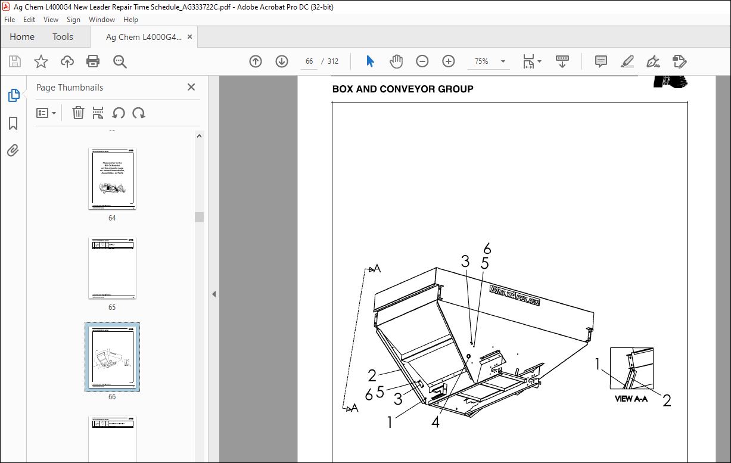Close the Page Thumbnails panel
The height and width of the screenshot is (463, 731).
[x=191, y=87]
